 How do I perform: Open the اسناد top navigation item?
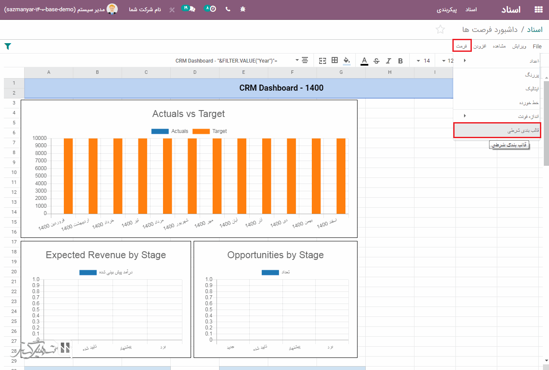pyautogui.click(x=471, y=9)
